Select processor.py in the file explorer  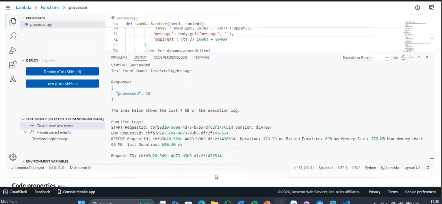click(x=63, y=25)
